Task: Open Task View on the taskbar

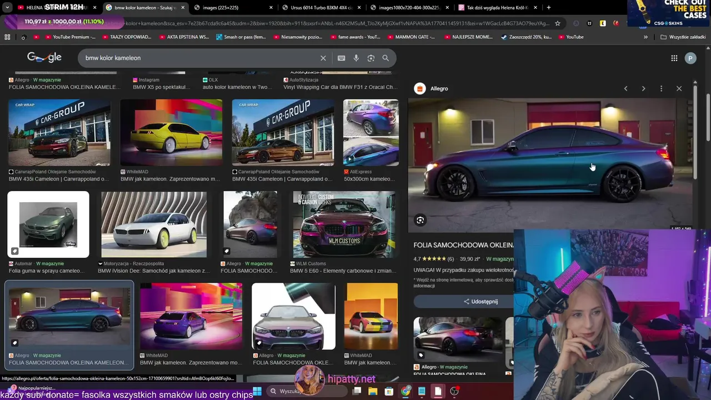Action: (357, 391)
